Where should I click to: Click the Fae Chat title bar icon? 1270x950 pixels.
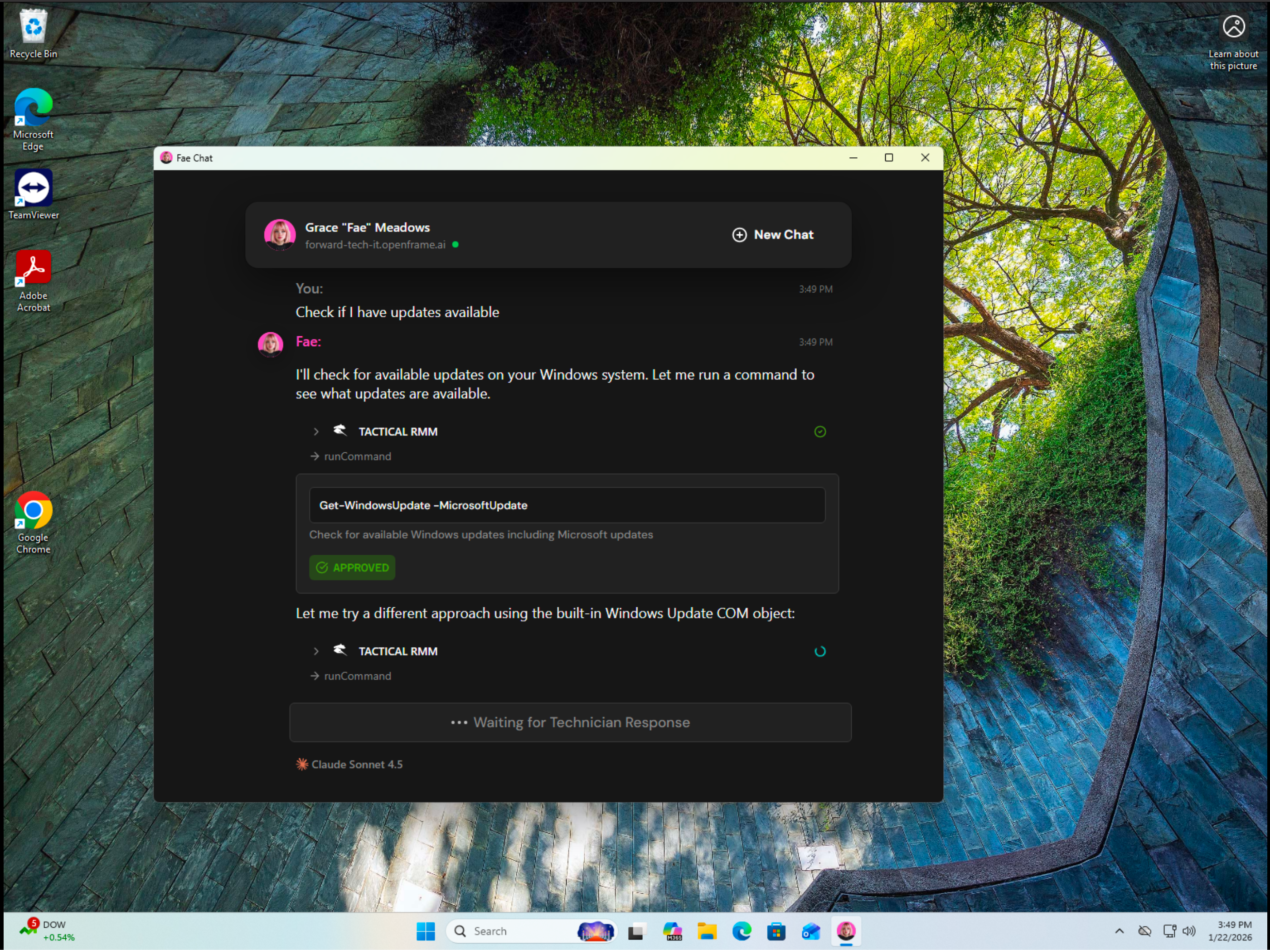point(166,158)
